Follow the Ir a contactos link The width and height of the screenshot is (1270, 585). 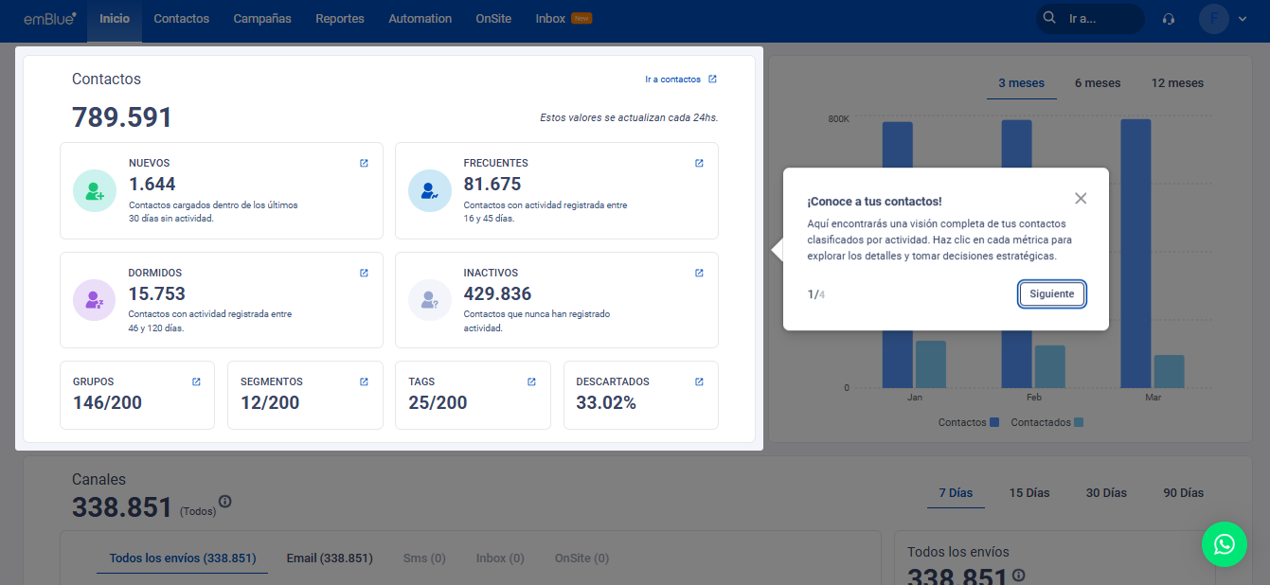click(681, 80)
